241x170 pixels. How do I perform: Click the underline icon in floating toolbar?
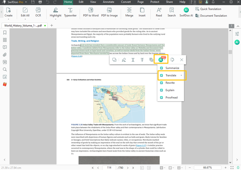tap(133, 60)
